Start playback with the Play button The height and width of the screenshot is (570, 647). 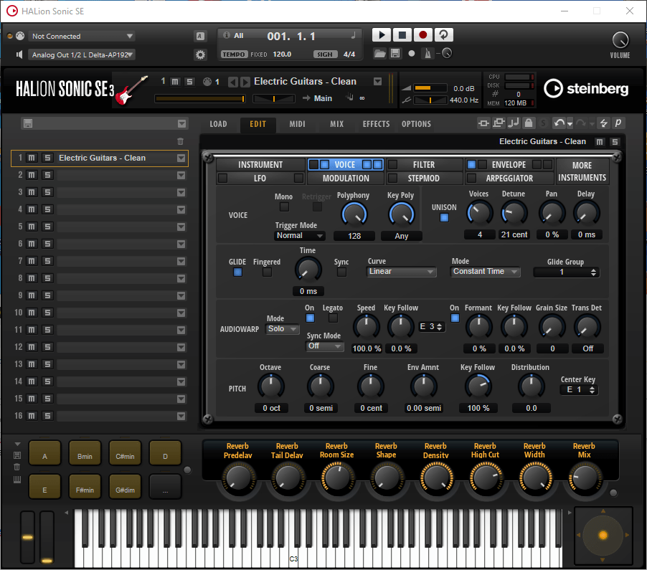pos(382,35)
